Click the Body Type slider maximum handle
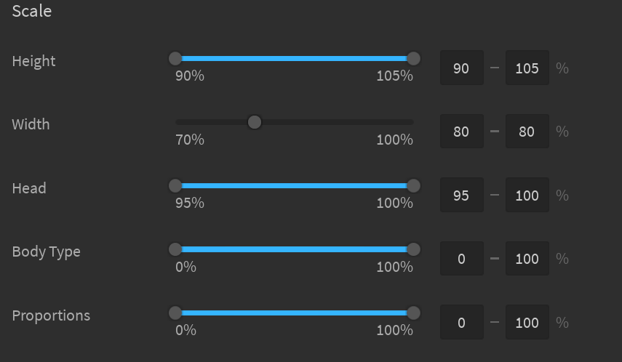Image resolution: width=622 pixels, height=362 pixels. pyautogui.click(x=413, y=250)
